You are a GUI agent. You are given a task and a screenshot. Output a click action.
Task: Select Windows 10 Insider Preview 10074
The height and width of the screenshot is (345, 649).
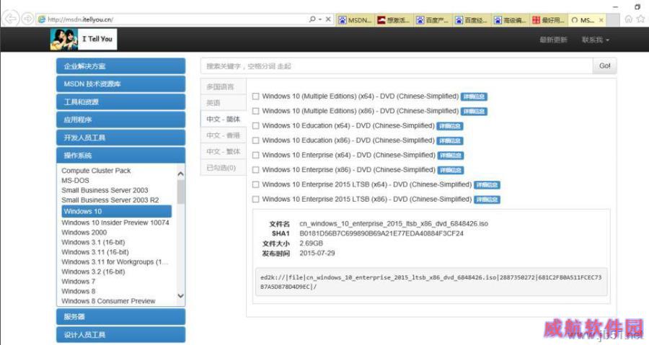[115, 223]
